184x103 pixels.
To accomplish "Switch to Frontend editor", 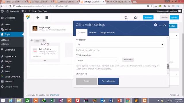I will click(x=148, y=17).
